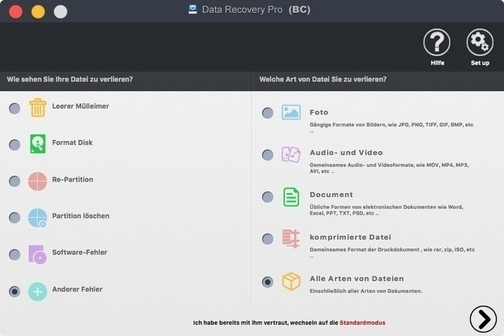Image resolution: width=504 pixels, height=336 pixels.
Task: Select the Foto radio button
Action: [x=267, y=113]
